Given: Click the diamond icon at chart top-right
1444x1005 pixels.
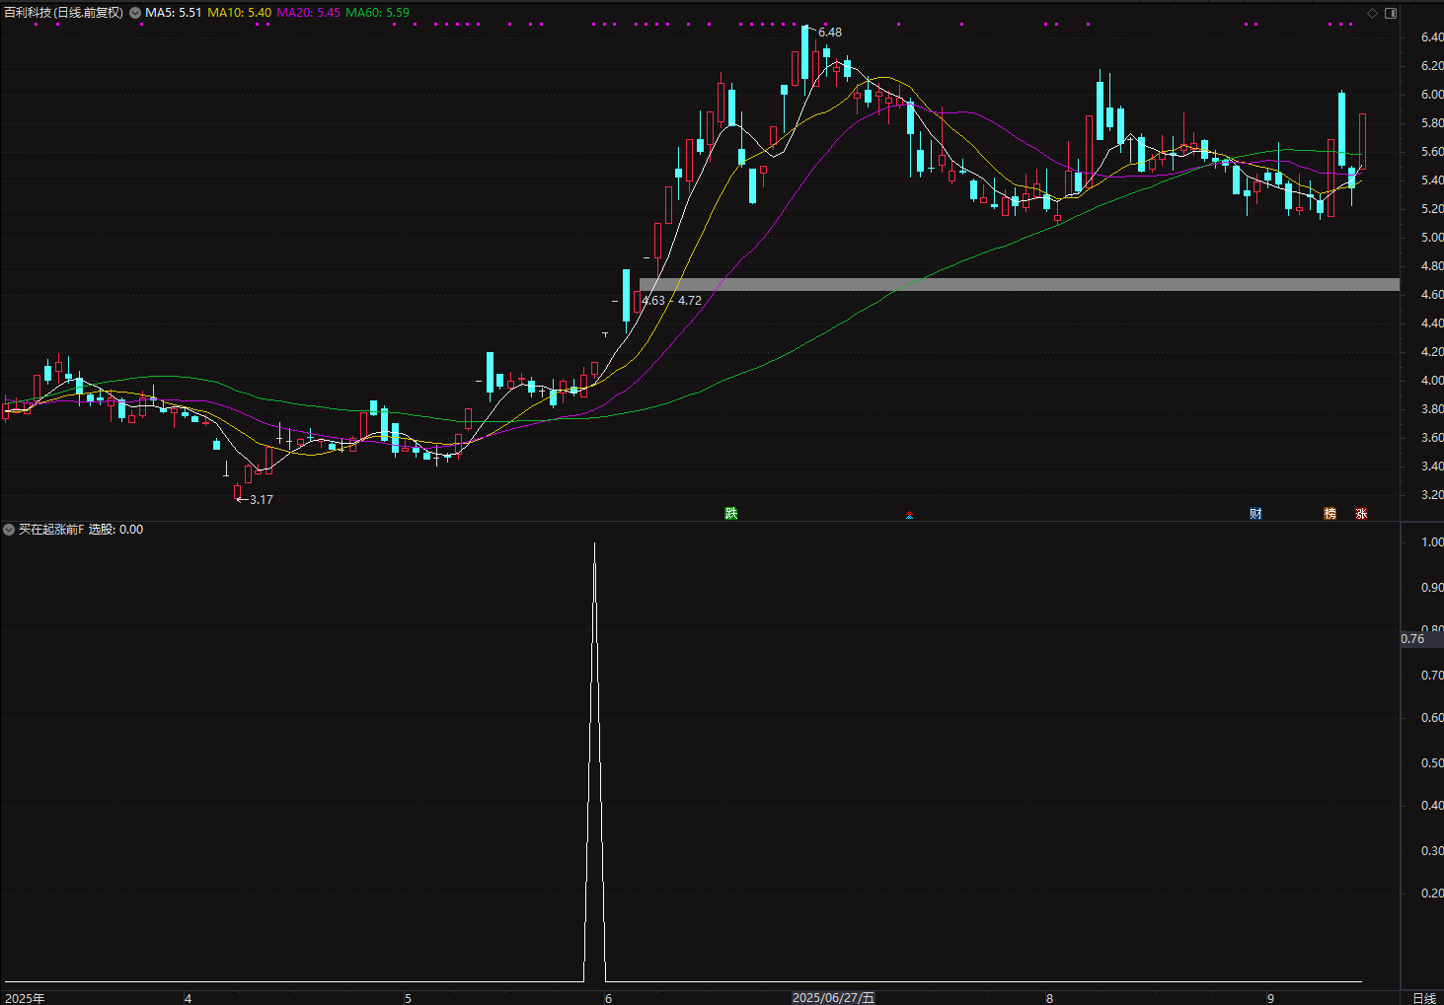Looking at the screenshot, I should coord(1372,13).
